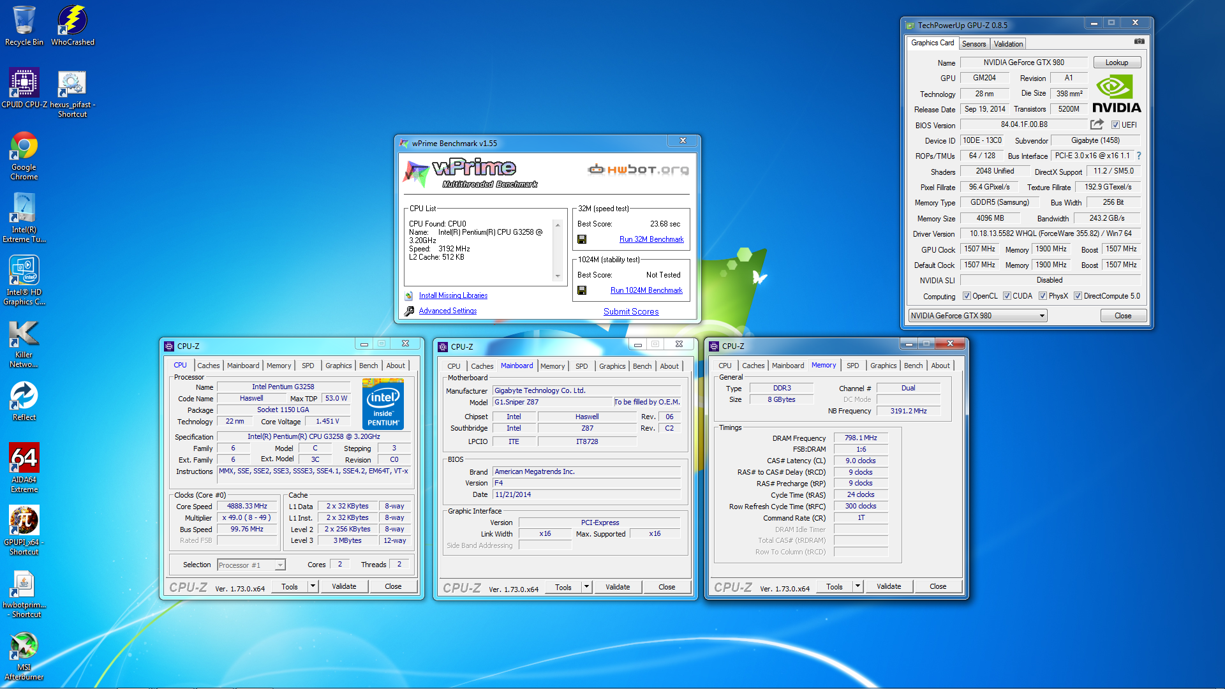The image size is (1225, 689).
Task: Open GPUPI_x64 shortcut icon
Action: pyautogui.click(x=24, y=530)
